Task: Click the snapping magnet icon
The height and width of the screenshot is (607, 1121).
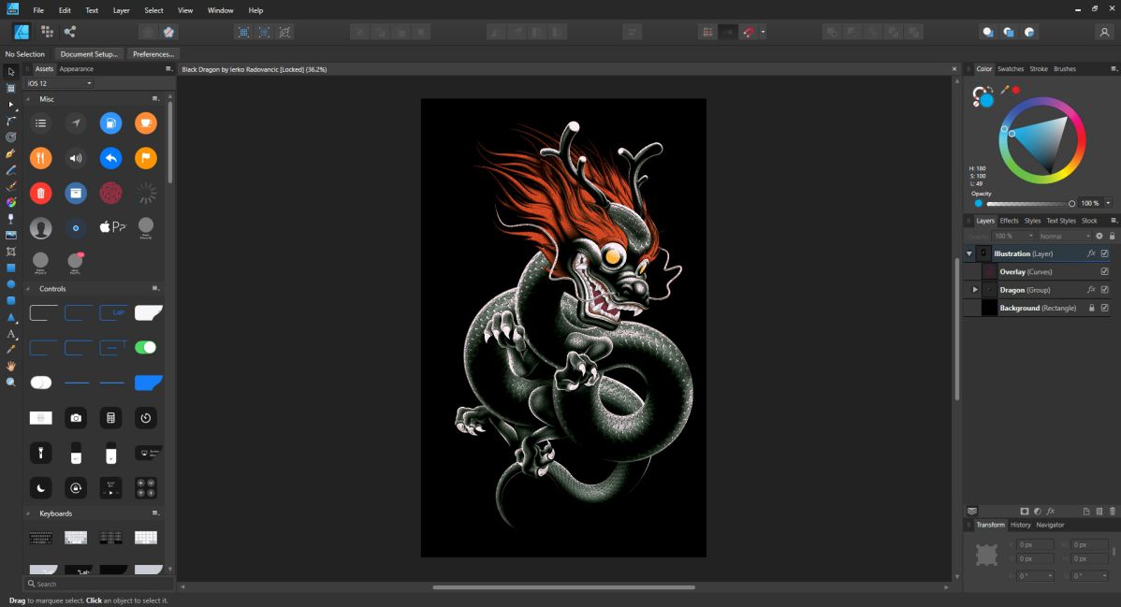Action: tap(749, 32)
